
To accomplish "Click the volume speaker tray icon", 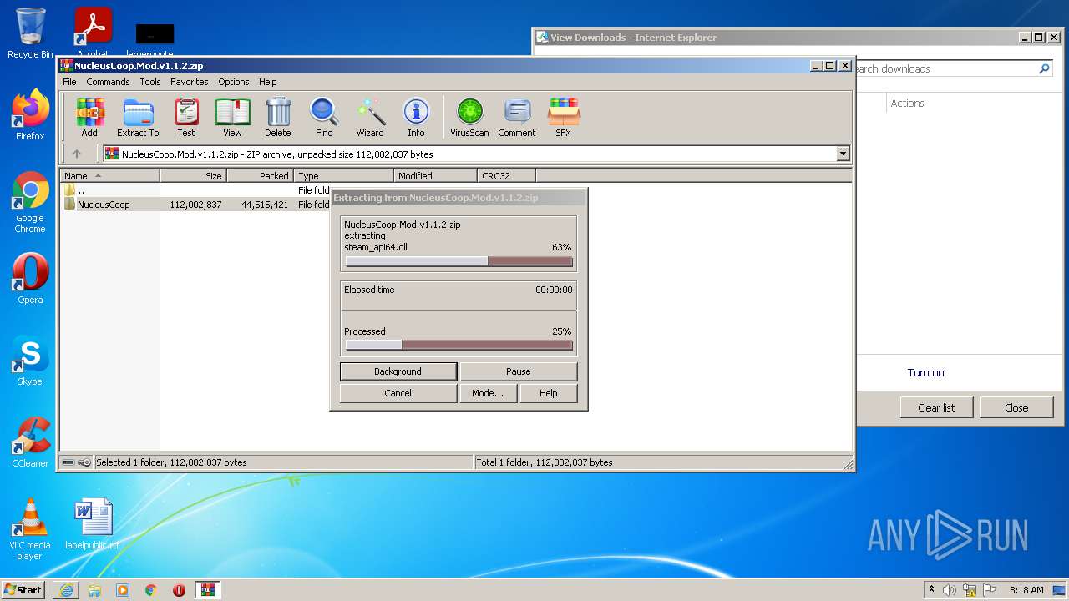I will pyautogui.click(x=950, y=590).
